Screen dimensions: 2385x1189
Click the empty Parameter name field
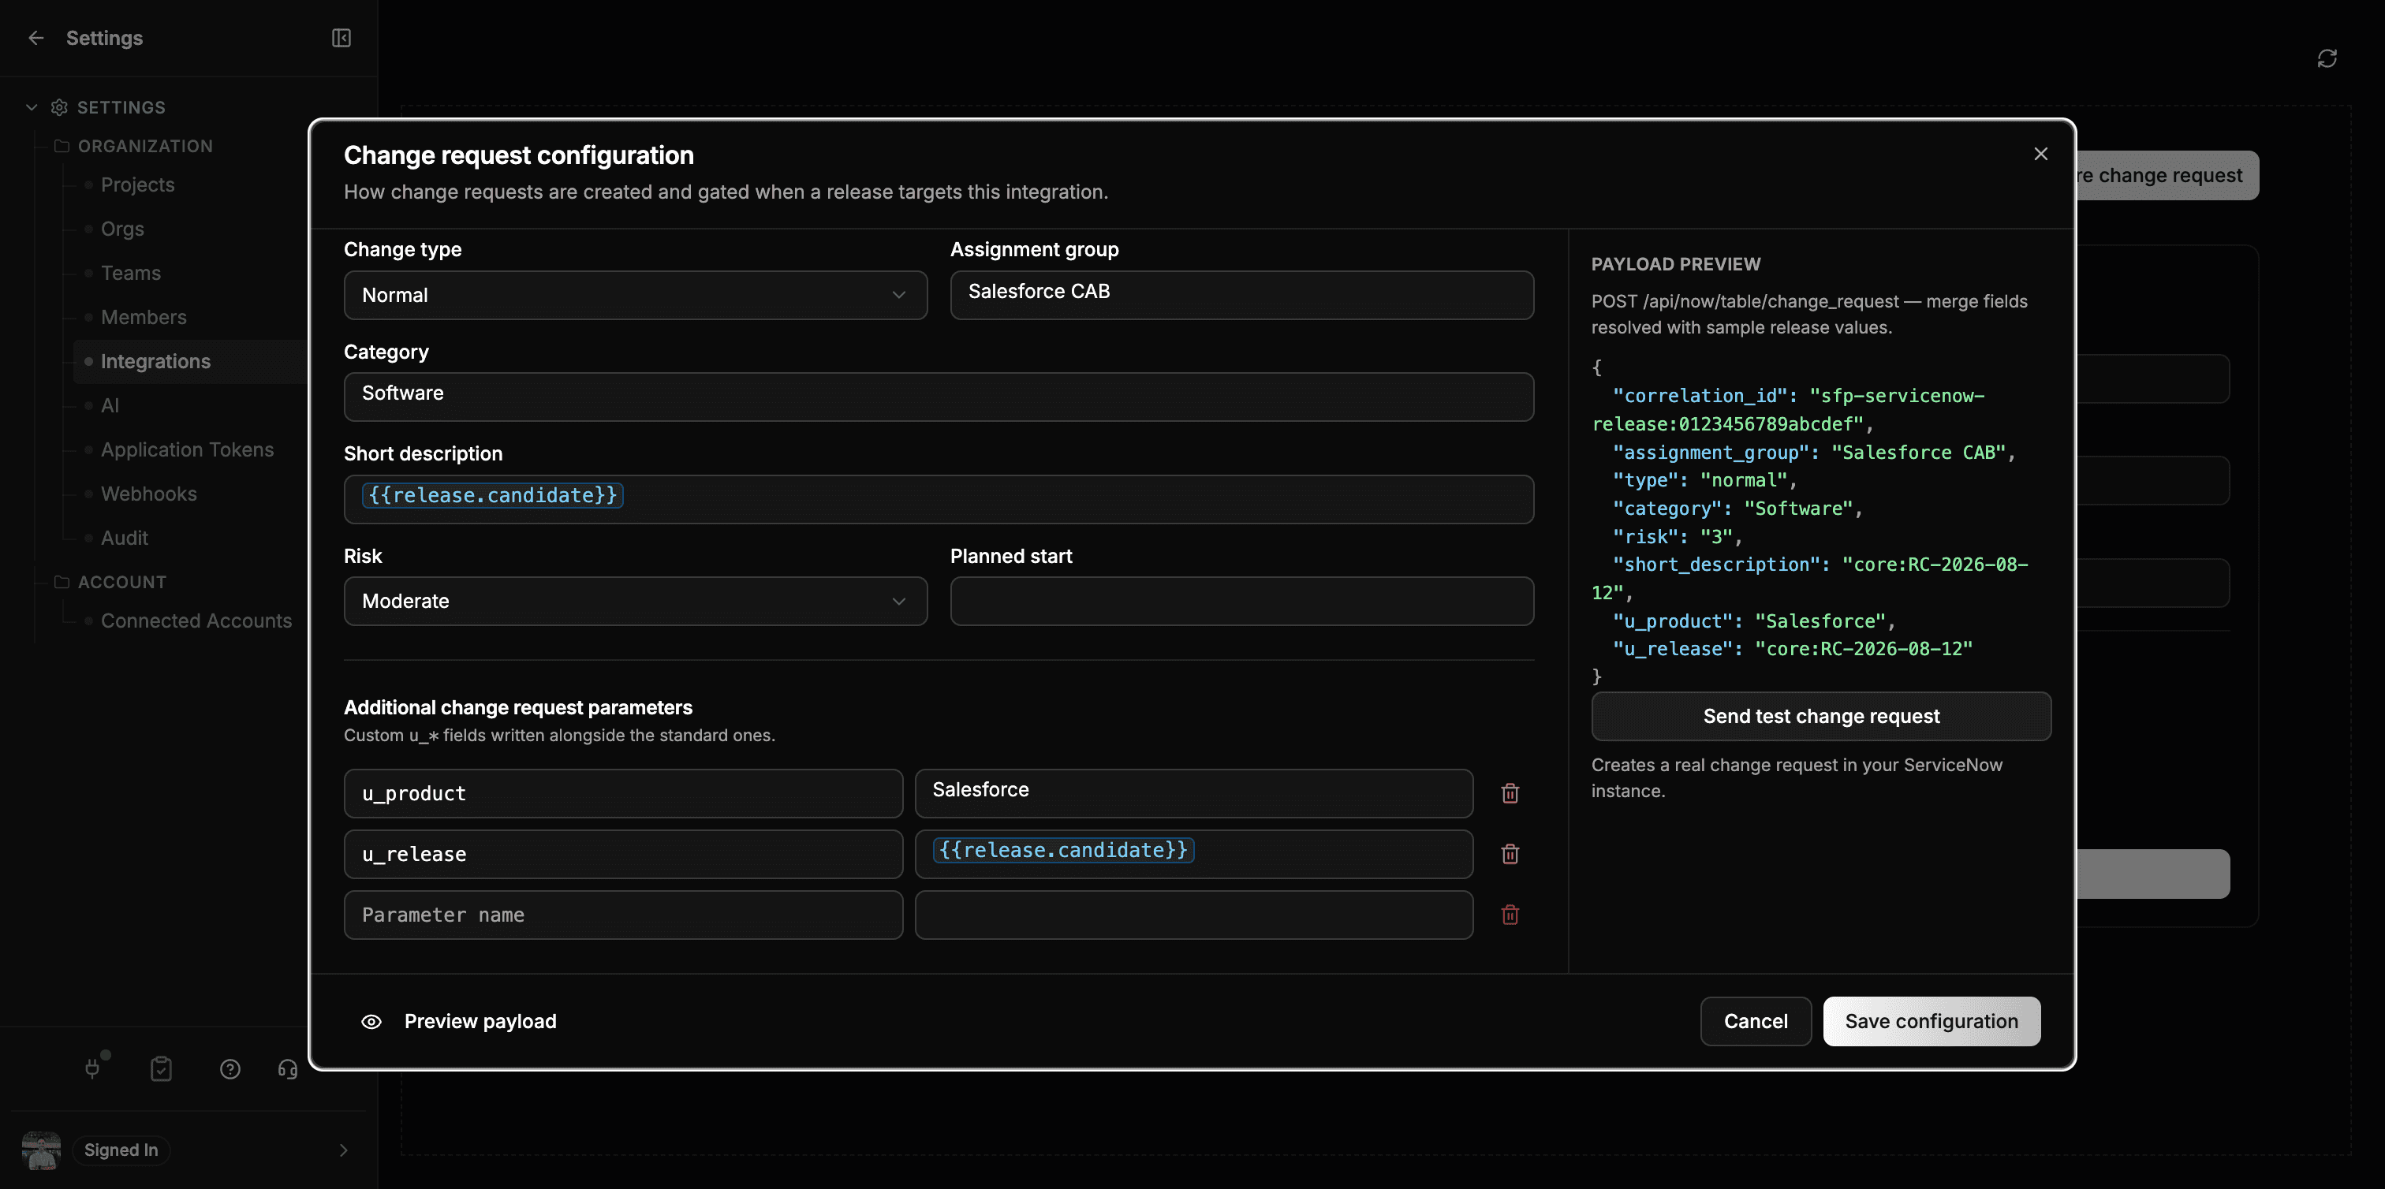point(623,915)
